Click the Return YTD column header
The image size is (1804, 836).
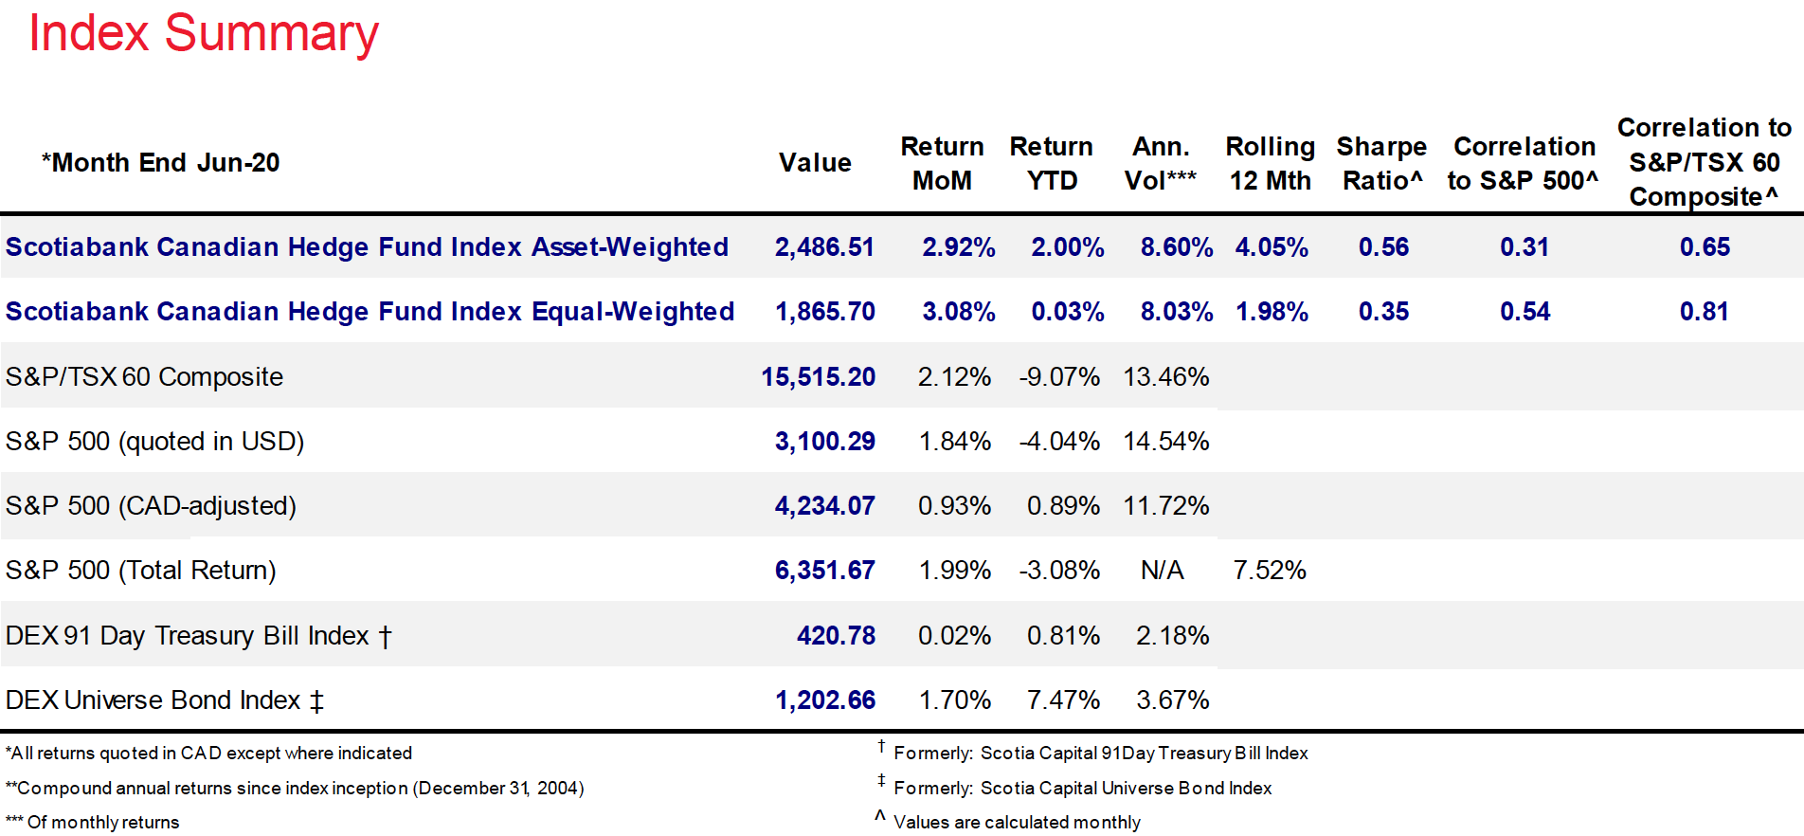point(1051,163)
